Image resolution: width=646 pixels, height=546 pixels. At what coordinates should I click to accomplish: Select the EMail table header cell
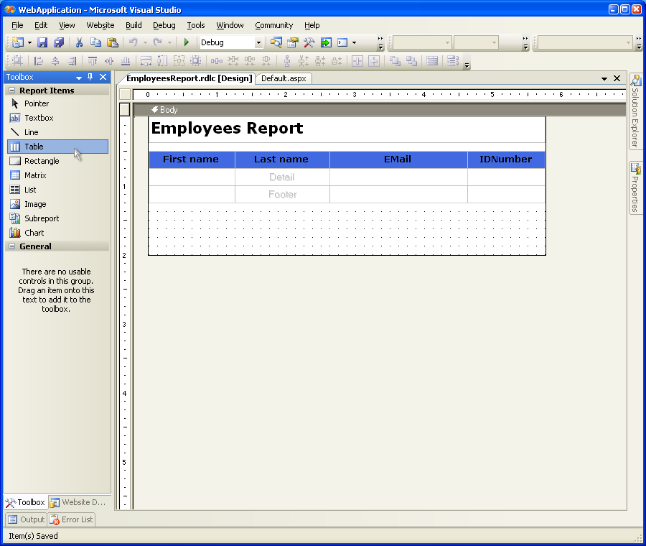tap(398, 159)
